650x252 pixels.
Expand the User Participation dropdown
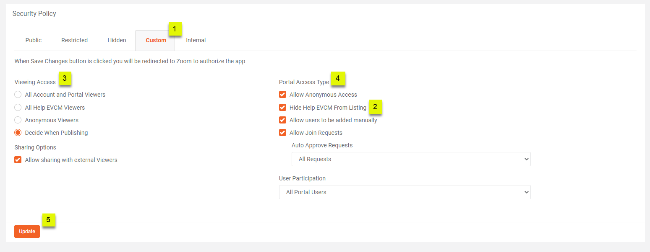pos(405,192)
